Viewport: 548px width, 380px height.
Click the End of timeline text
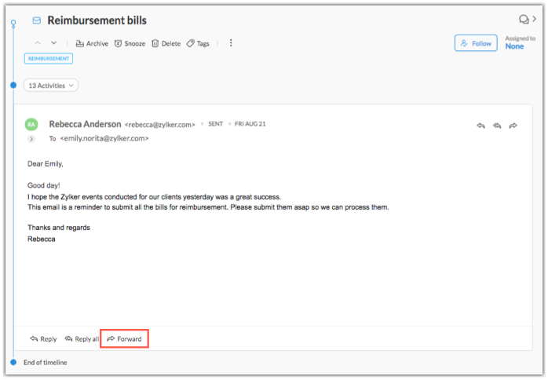(x=45, y=363)
